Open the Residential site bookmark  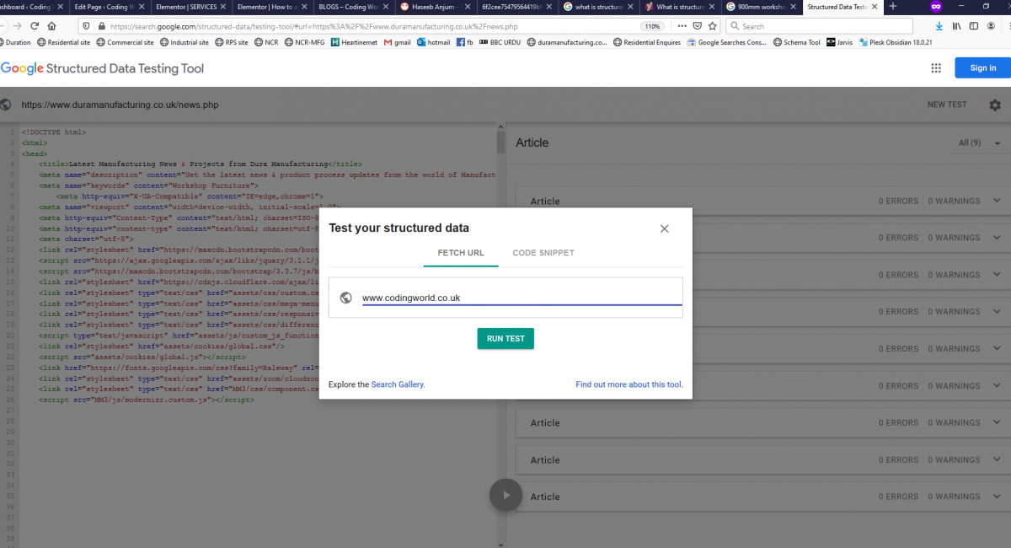click(63, 42)
